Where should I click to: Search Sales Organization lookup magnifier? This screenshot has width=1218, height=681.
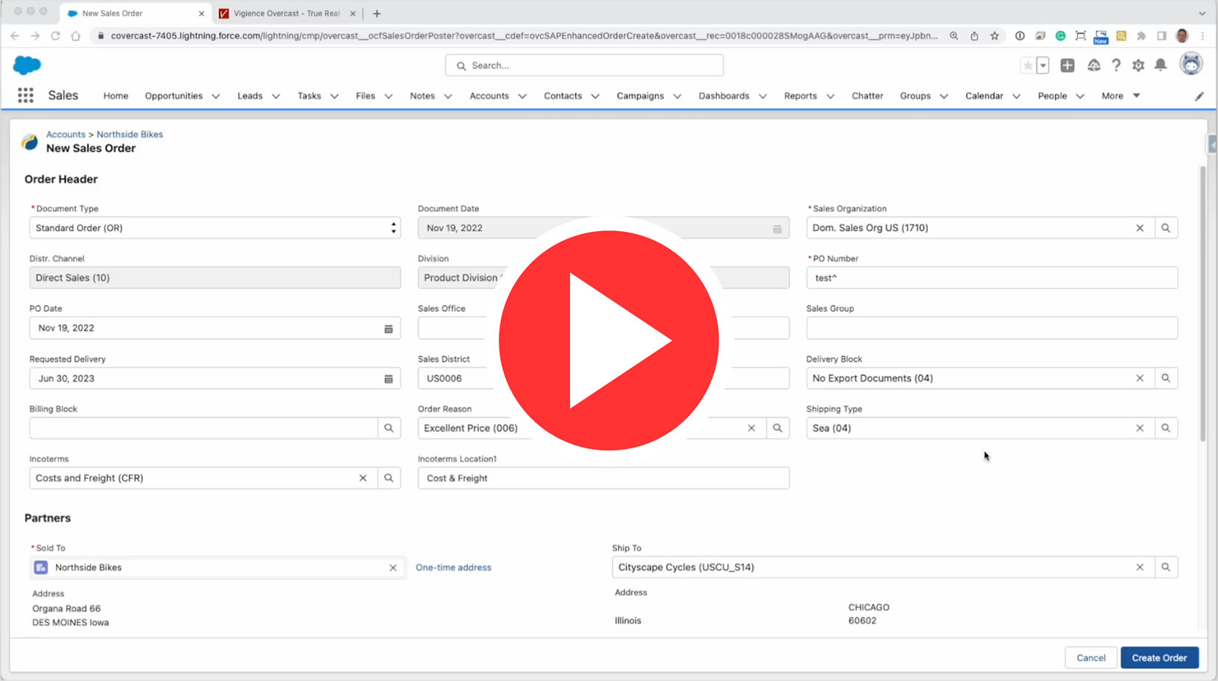click(1166, 228)
